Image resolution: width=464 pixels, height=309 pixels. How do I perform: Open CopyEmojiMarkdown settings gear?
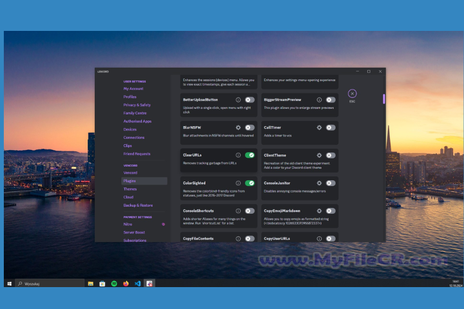tap(319, 211)
